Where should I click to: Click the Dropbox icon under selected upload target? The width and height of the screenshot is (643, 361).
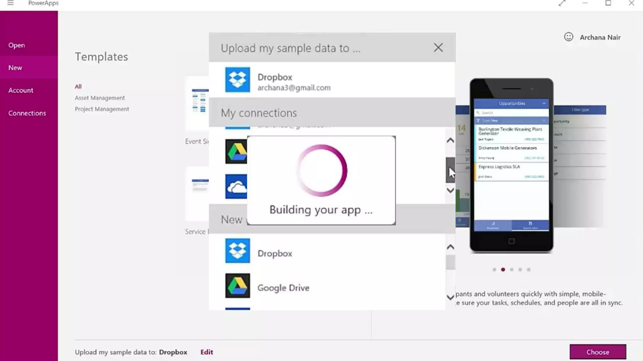pyautogui.click(x=237, y=80)
